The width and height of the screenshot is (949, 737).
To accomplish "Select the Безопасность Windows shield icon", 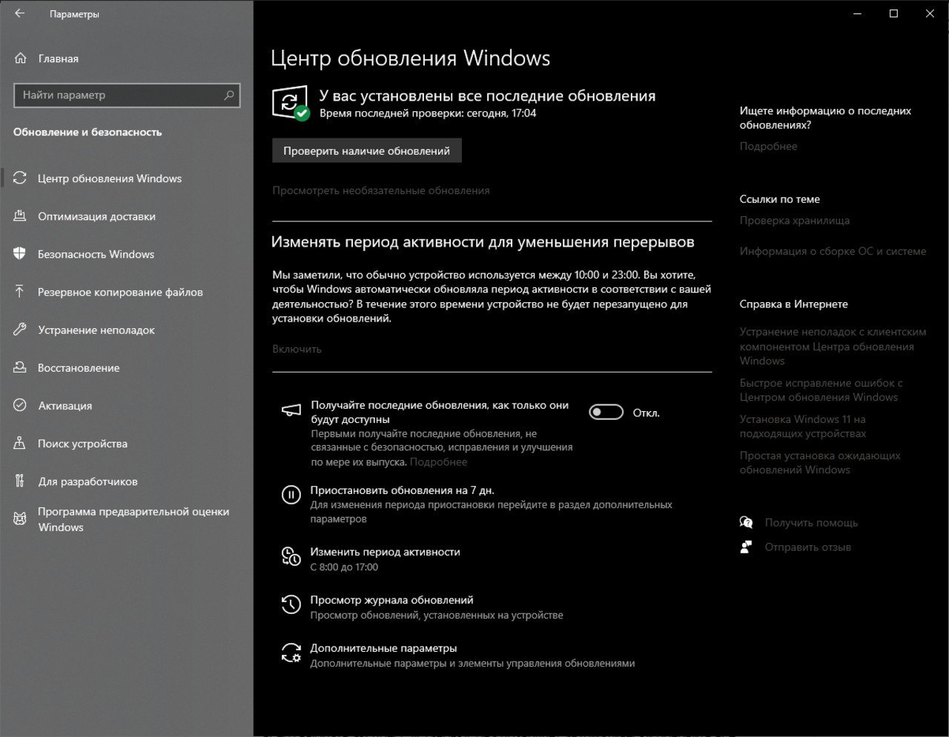I will coord(20,253).
